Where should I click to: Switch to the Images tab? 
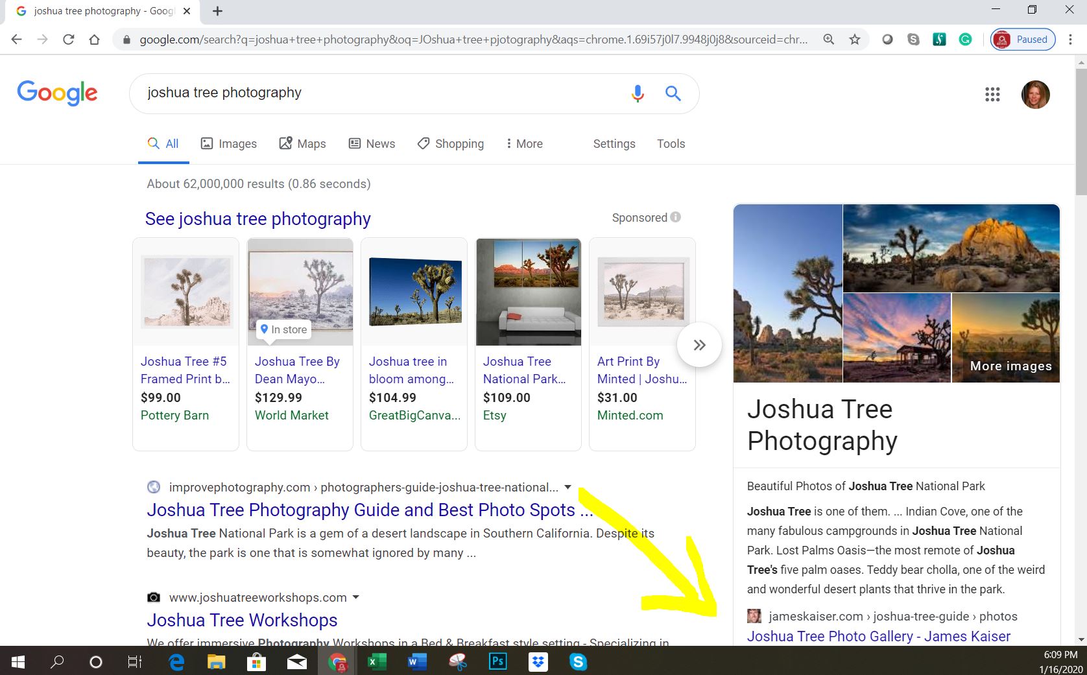coord(228,144)
